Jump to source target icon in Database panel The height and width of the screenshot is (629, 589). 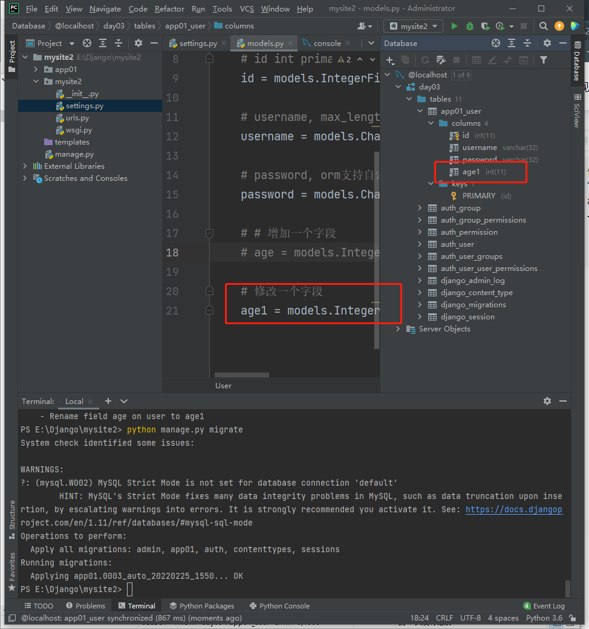496,44
